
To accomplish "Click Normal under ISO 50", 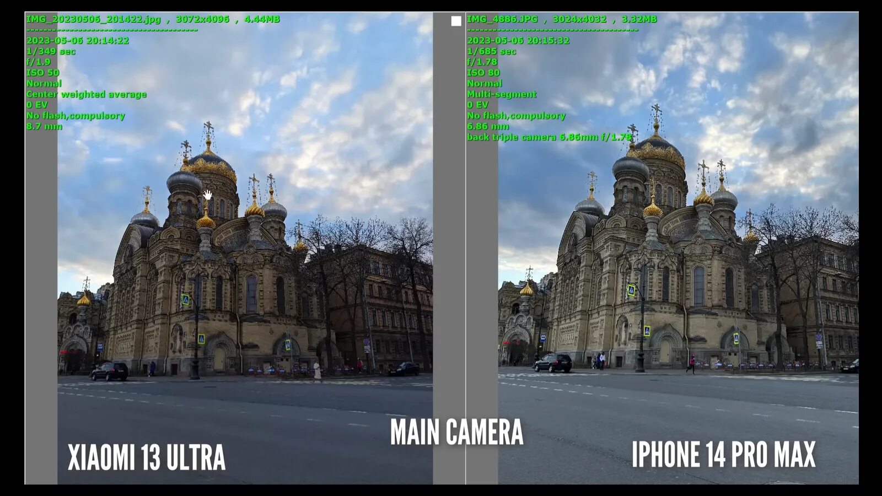I will tap(44, 84).
